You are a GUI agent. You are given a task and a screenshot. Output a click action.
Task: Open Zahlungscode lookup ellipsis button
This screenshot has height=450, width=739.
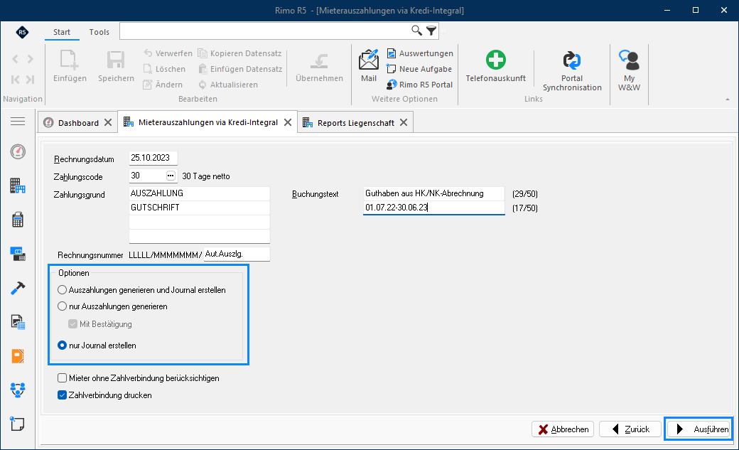point(171,176)
